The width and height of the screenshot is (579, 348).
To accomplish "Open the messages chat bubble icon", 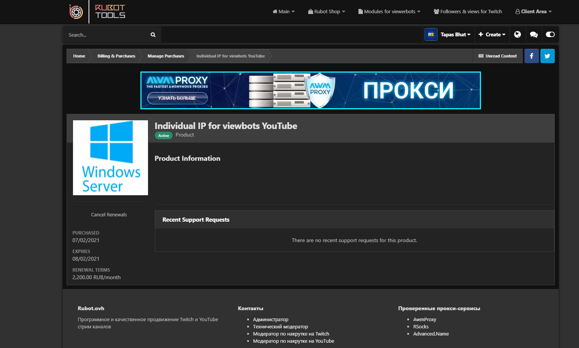I will click(534, 34).
